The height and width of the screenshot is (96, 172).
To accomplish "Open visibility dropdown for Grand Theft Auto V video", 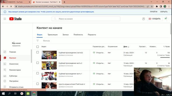I will click(99, 84).
